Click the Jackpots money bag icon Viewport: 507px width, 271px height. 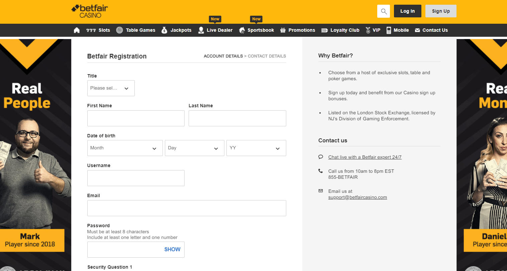164,30
